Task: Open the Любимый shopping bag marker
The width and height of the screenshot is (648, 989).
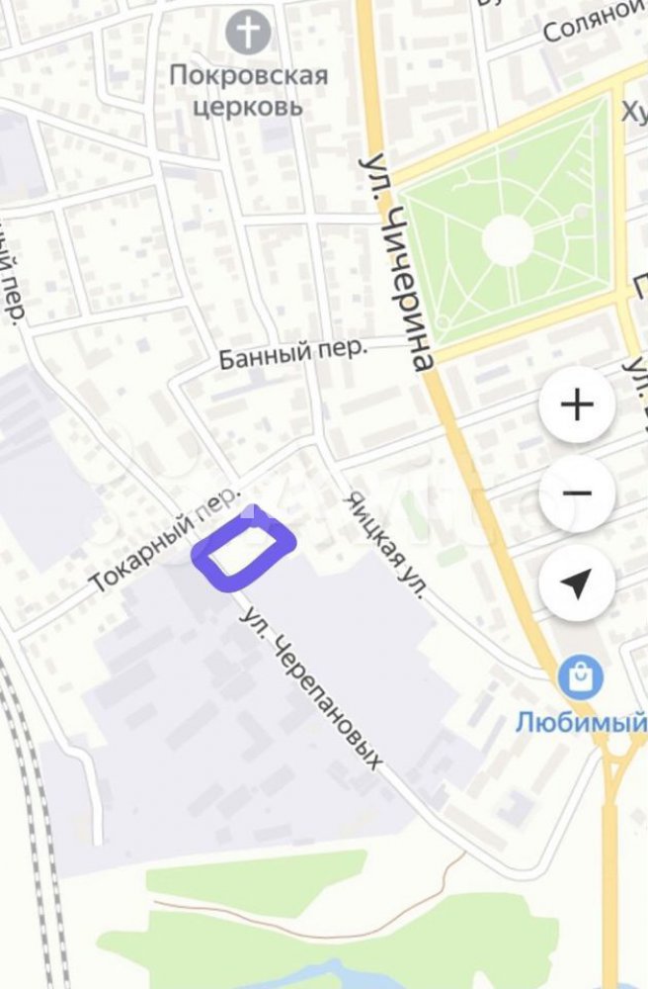Action: 580,678
